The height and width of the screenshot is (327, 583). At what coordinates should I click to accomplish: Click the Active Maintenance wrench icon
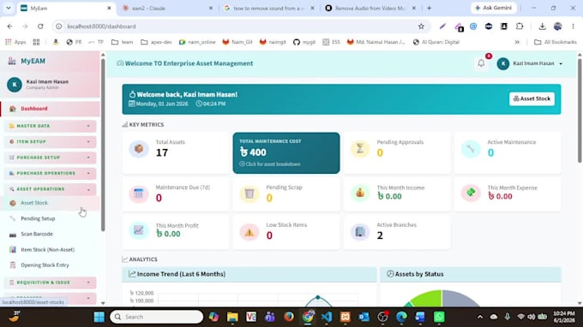tap(471, 148)
